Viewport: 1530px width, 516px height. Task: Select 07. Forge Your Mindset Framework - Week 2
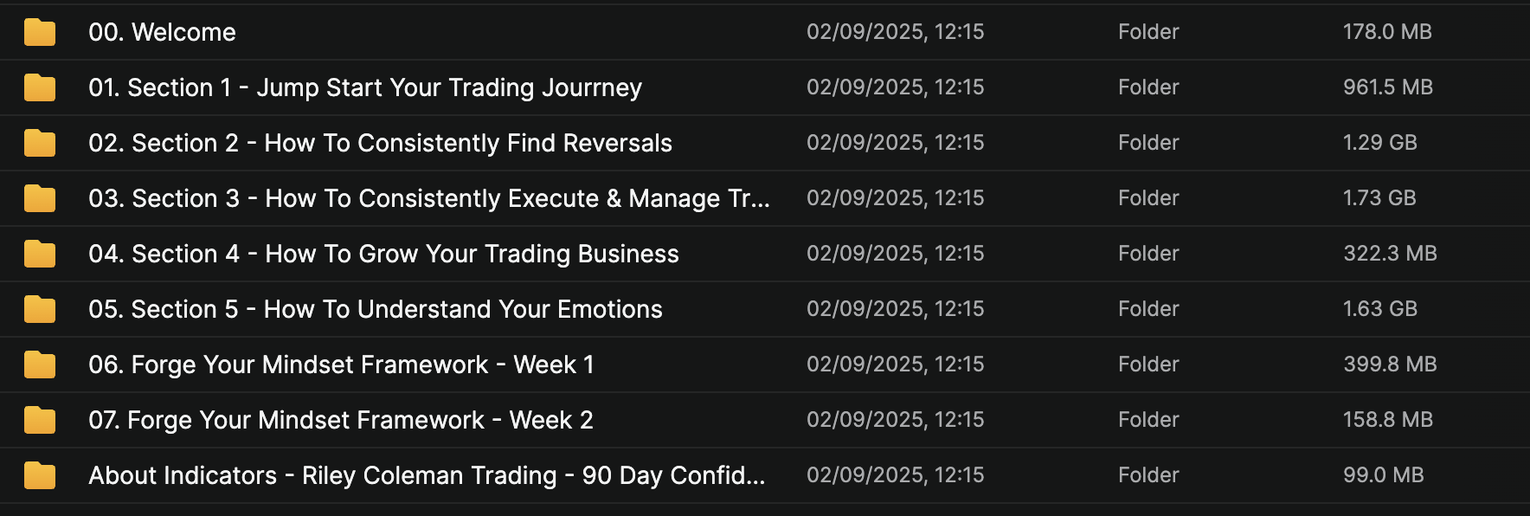pyautogui.click(x=340, y=421)
